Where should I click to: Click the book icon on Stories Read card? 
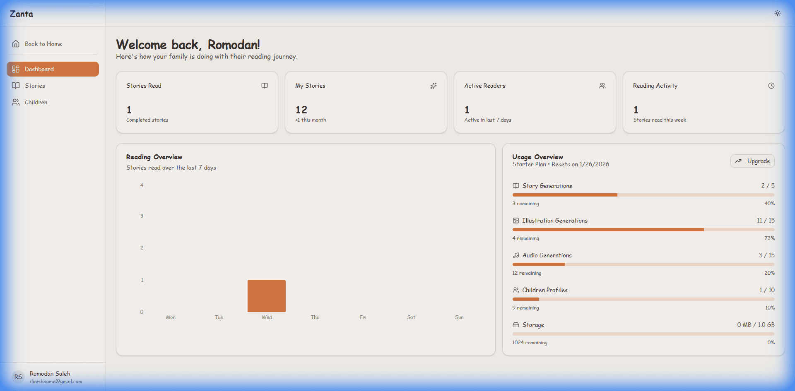(x=265, y=86)
